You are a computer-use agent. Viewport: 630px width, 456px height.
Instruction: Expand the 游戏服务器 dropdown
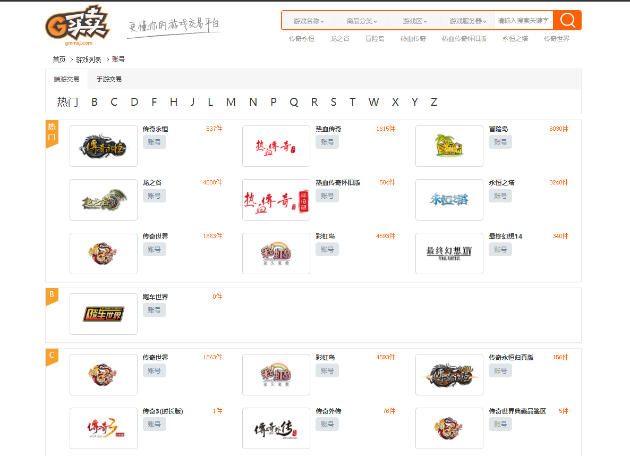coord(467,21)
